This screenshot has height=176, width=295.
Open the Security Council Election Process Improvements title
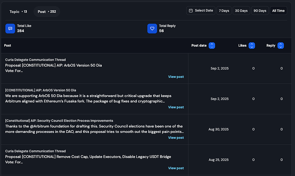click(59, 121)
